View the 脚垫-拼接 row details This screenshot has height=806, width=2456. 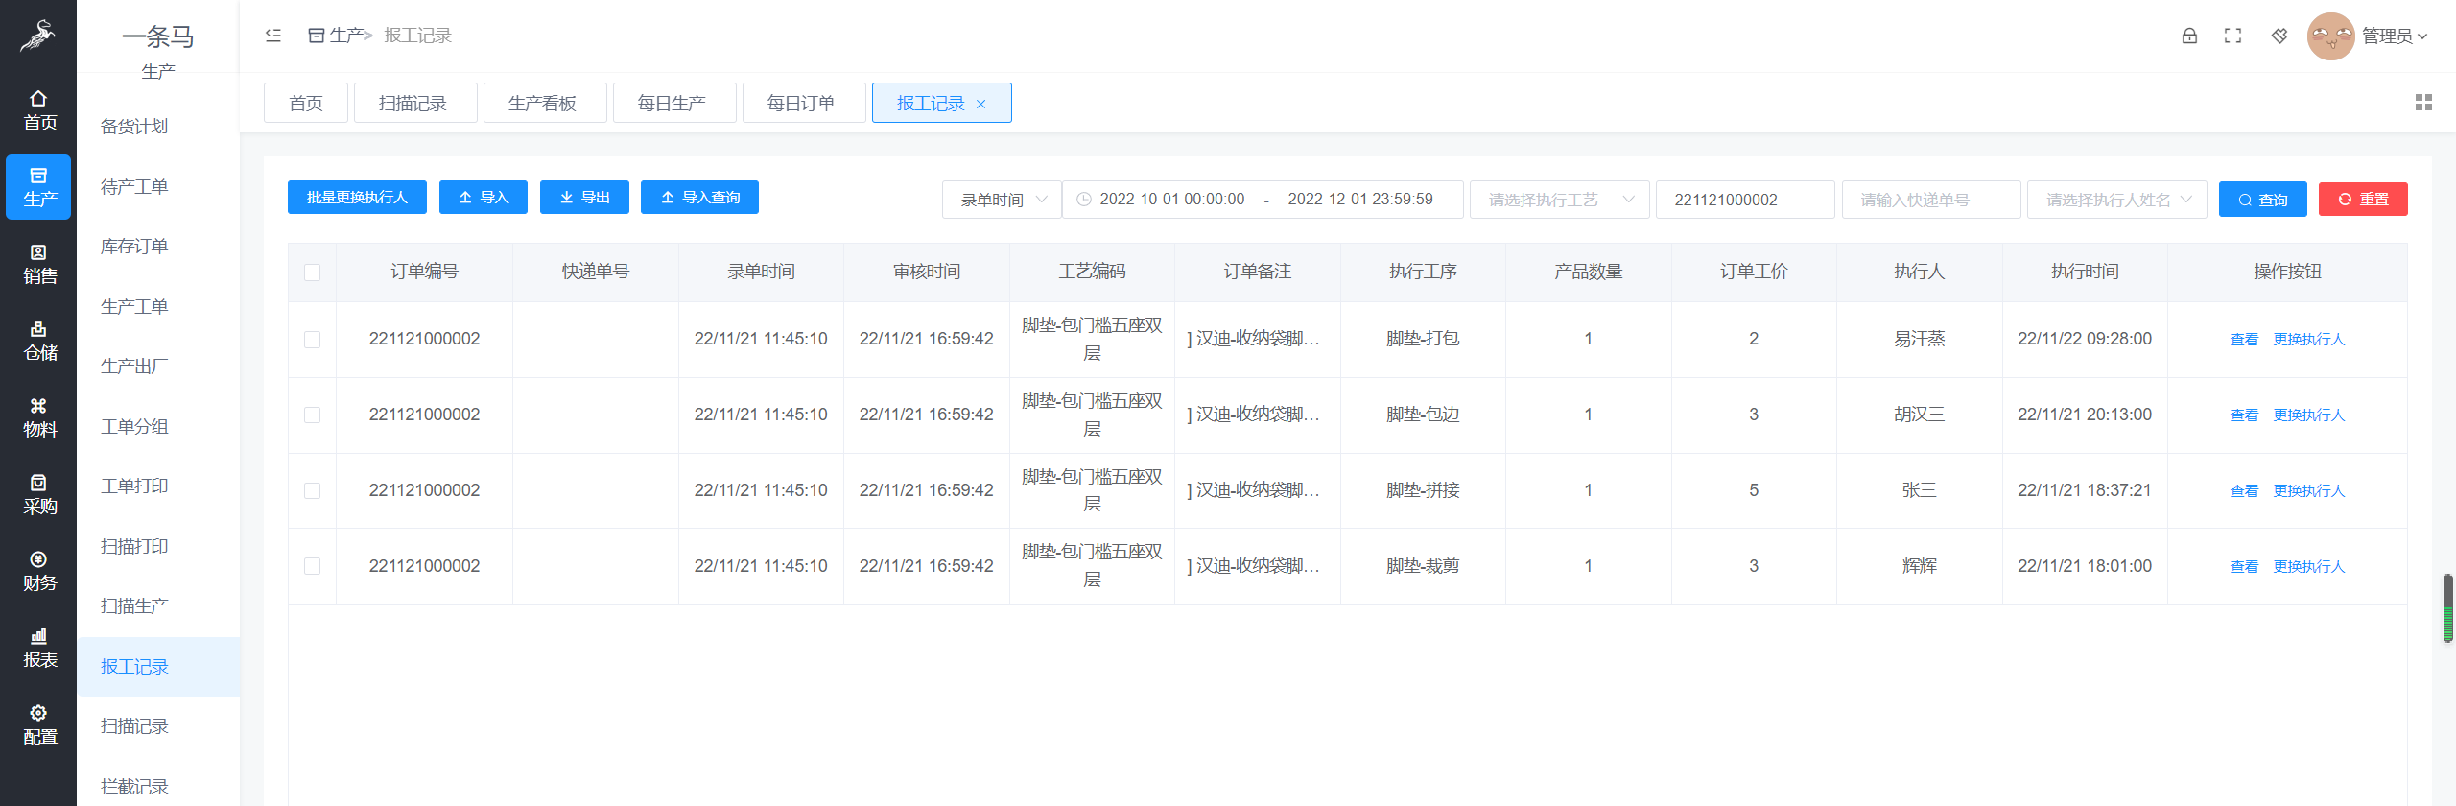2244,491
